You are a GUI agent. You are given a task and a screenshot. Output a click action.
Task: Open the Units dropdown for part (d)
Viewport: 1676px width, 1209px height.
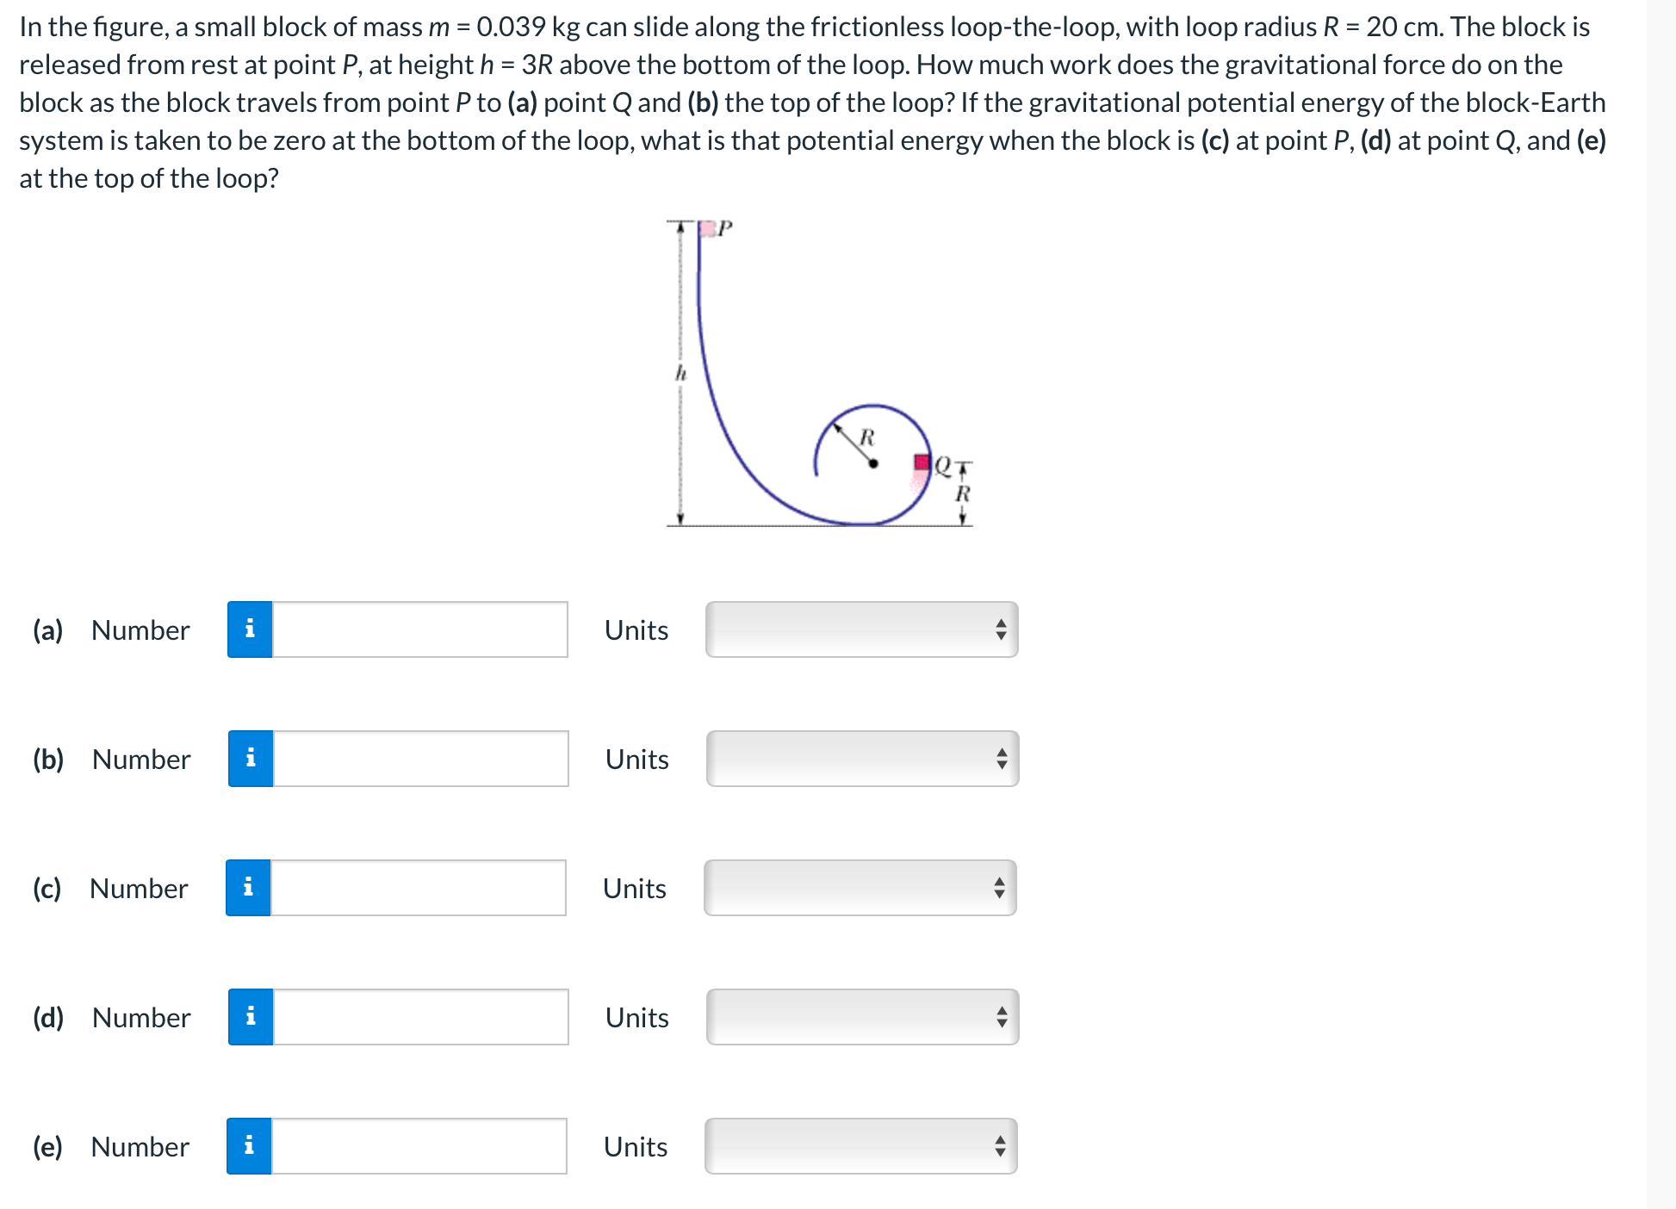[x=861, y=1017]
